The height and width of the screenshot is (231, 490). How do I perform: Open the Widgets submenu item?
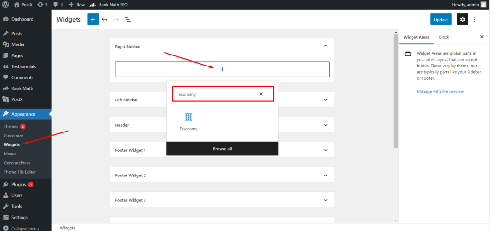[x=11, y=144]
